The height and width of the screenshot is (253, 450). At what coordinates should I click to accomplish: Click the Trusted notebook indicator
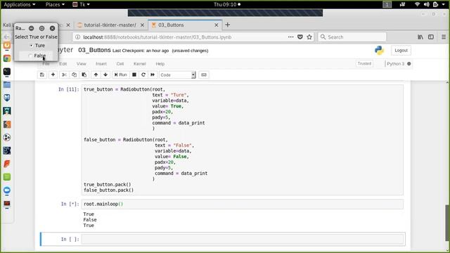pos(364,64)
